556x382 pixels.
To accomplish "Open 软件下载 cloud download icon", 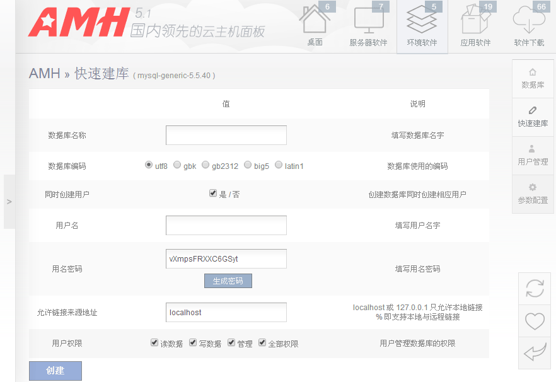I will tap(529, 20).
